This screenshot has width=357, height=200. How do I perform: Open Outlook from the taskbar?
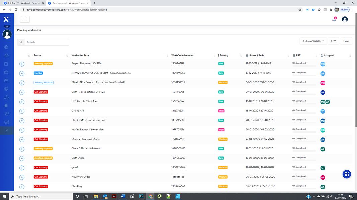point(105,196)
